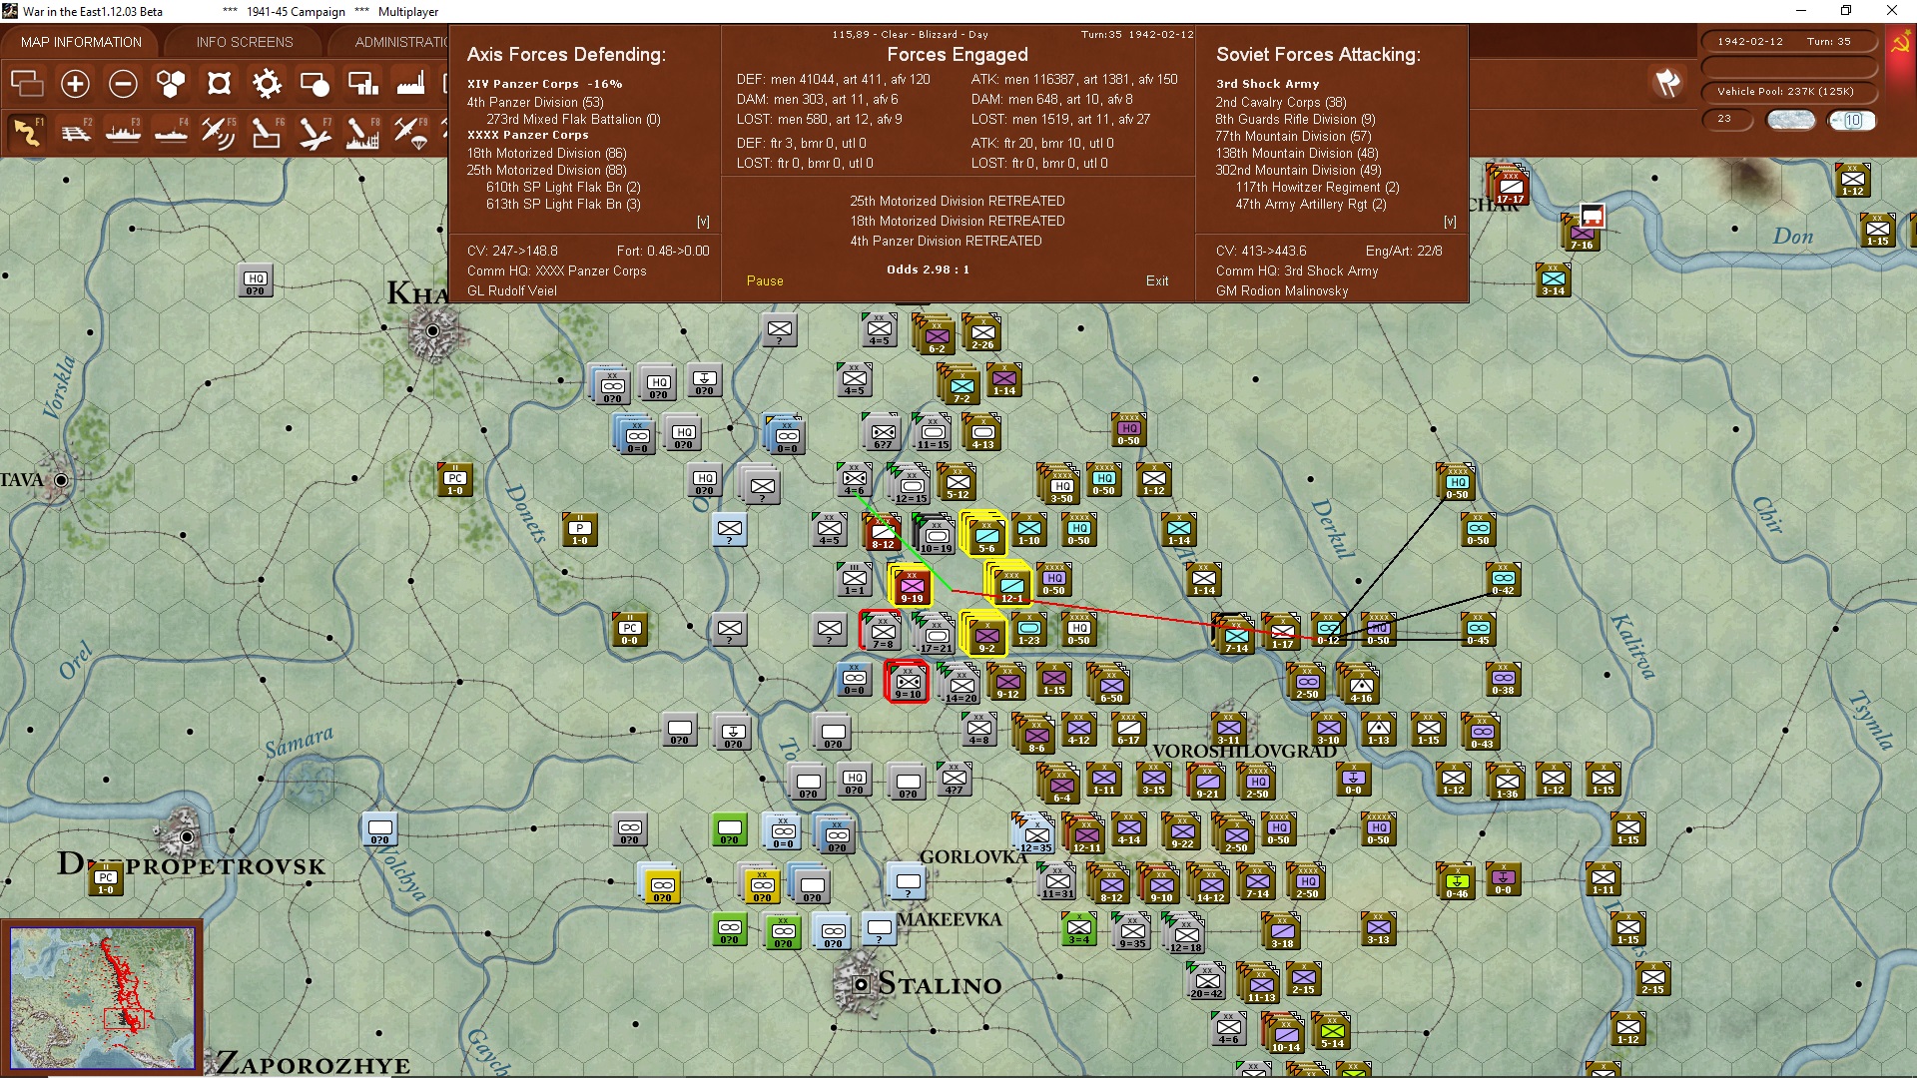Zoom out the map with minus icon
This screenshot has width=1917, height=1078.
coord(123,84)
